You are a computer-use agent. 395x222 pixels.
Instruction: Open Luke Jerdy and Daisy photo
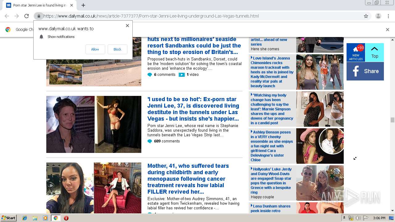click(x=320, y=183)
